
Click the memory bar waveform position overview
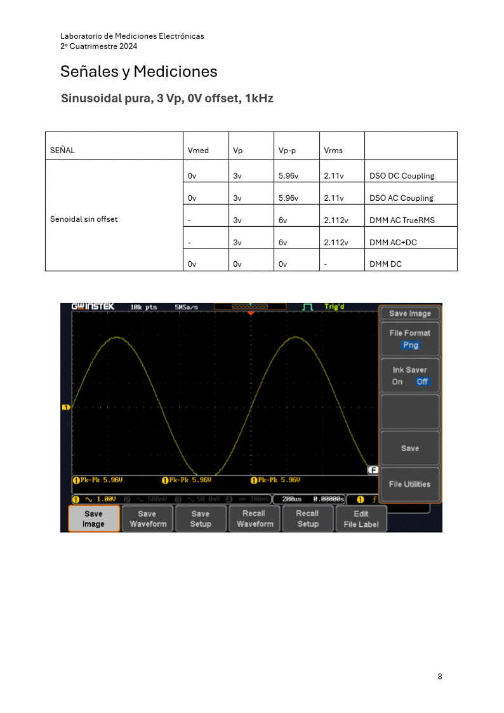[251, 306]
